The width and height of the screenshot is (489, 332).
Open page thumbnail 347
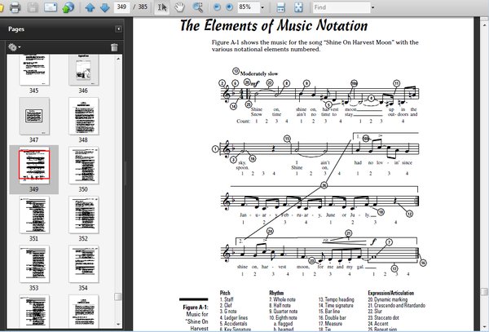point(34,116)
